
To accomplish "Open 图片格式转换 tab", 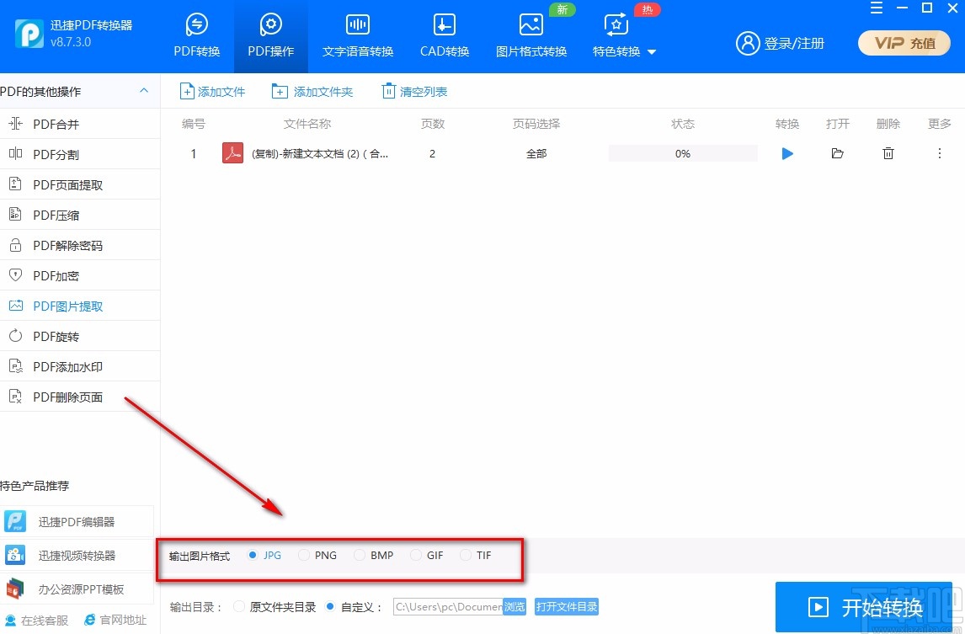I will (x=531, y=35).
